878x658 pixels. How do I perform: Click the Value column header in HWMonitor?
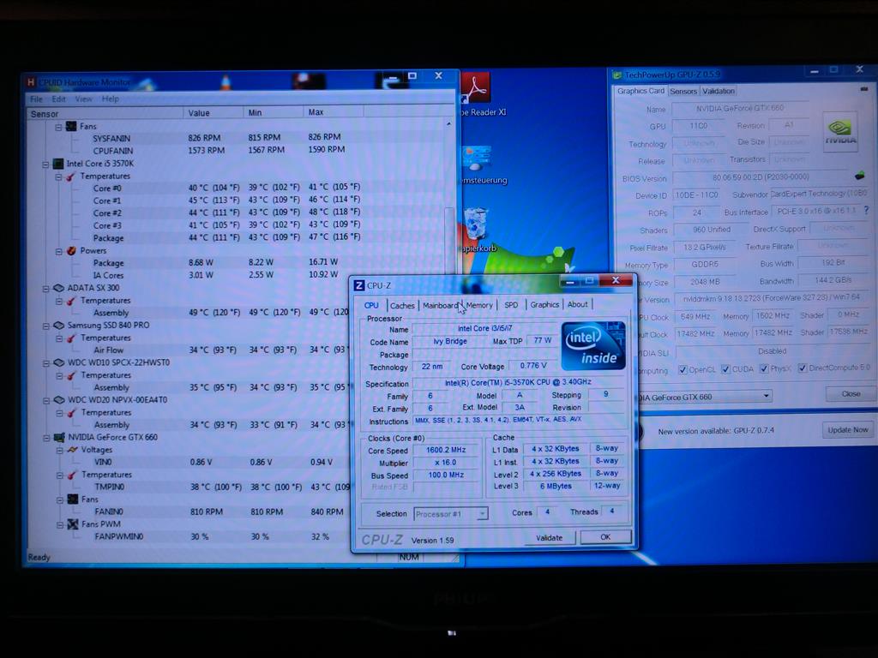tap(213, 113)
